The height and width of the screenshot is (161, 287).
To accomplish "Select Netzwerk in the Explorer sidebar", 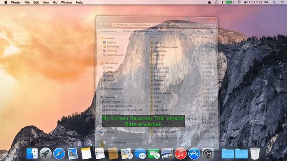I will click(x=109, y=132).
